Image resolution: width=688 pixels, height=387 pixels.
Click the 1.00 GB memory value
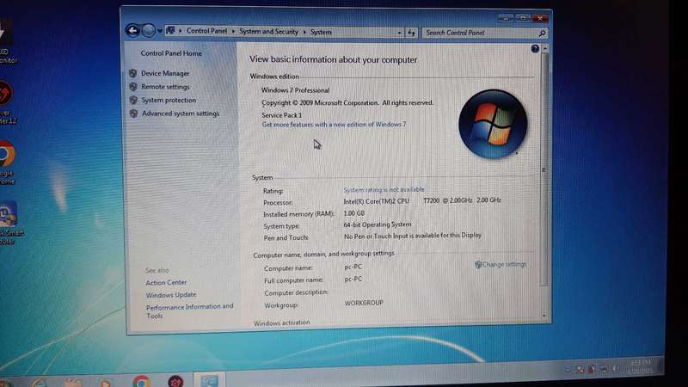click(354, 213)
